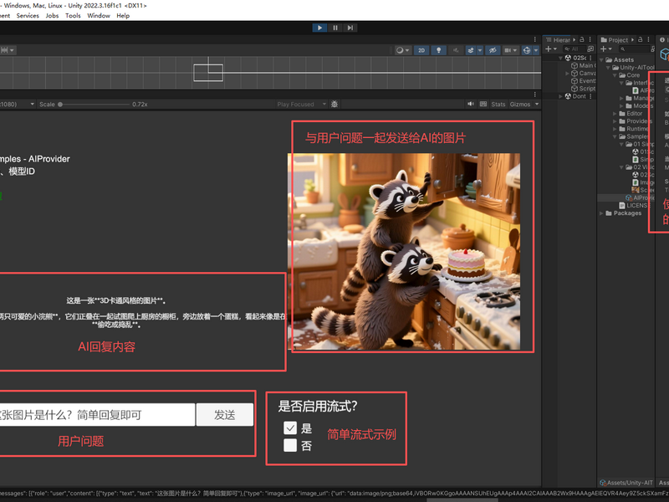Expand the Canvas object in Hierarchy
669x502 pixels.
click(x=568, y=73)
